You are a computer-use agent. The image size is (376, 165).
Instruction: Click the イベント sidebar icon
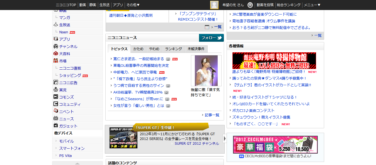point(56,111)
